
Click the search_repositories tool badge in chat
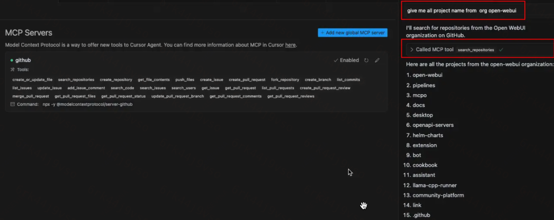tap(476, 50)
